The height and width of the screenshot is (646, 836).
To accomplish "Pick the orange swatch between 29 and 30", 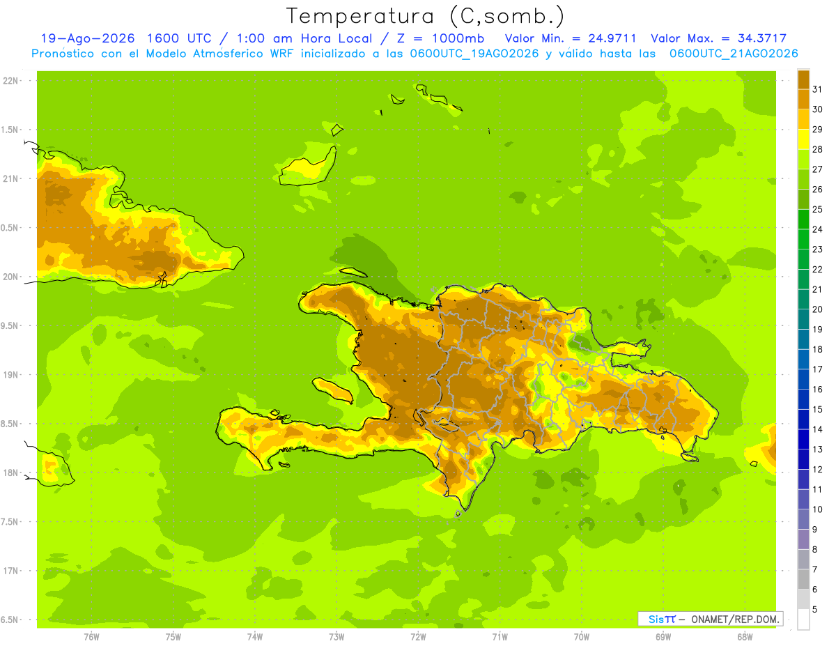I will click(803, 119).
